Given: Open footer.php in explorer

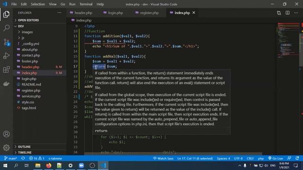Looking at the screenshot, I should 40,61.
